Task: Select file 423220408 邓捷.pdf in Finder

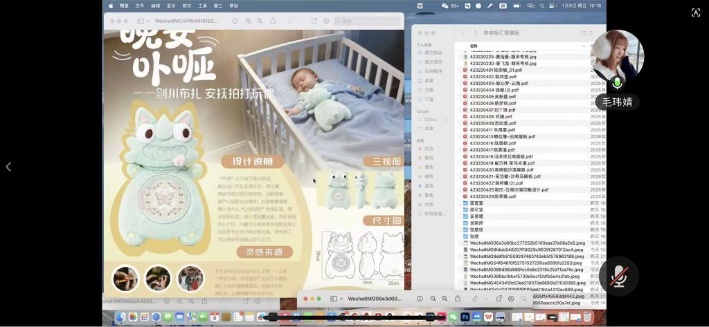Action: (x=492, y=117)
